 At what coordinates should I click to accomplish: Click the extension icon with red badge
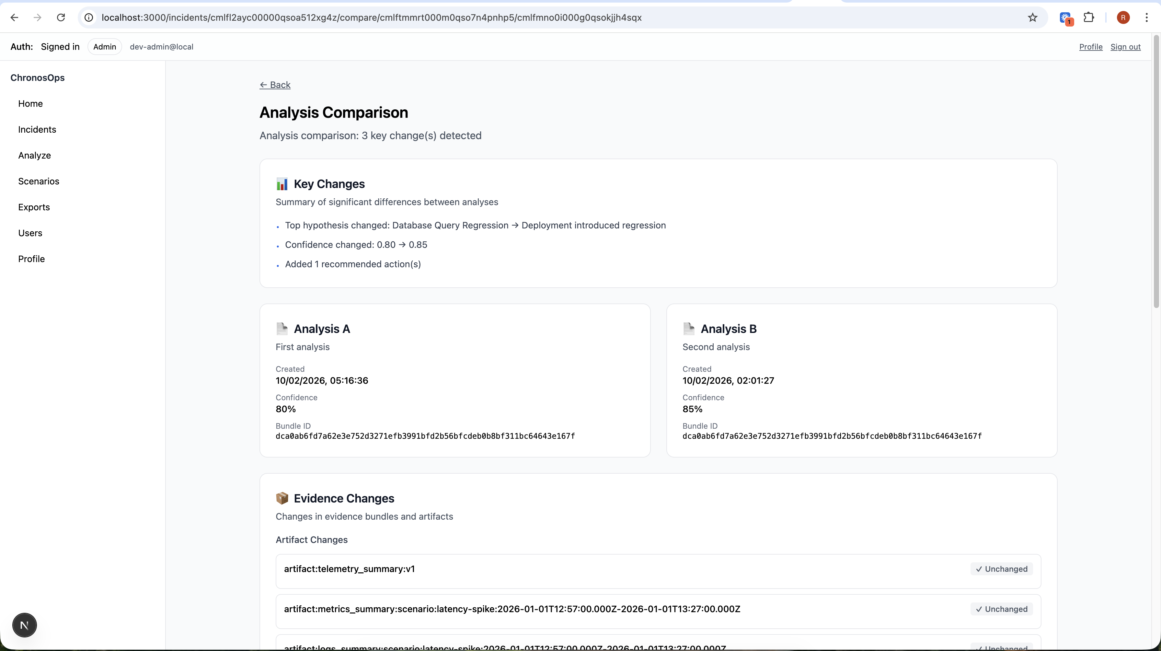coord(1065,18)
